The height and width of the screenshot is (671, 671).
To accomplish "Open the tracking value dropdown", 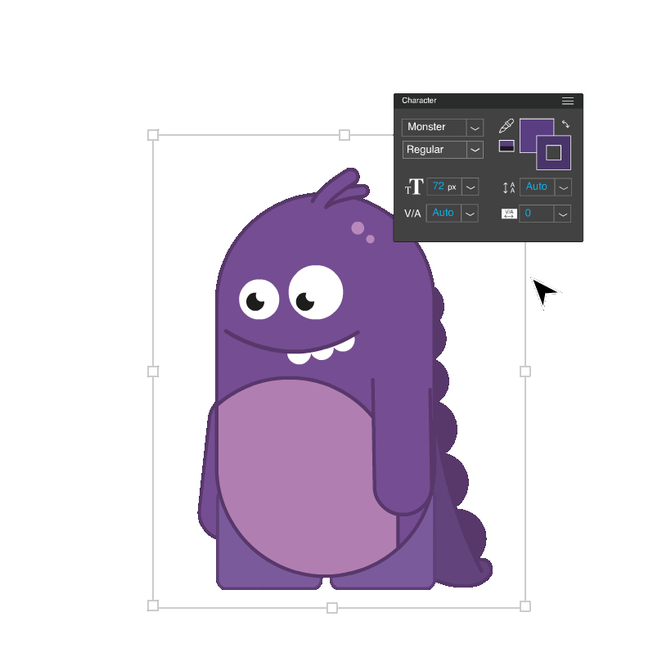I will [562, 213].
